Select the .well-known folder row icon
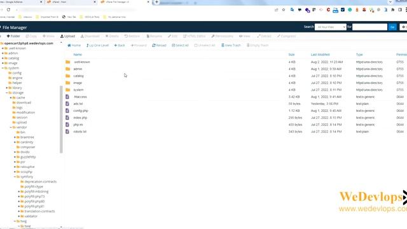Image resolution: width=407 pixels, height=229 pixels. (68, 62)
